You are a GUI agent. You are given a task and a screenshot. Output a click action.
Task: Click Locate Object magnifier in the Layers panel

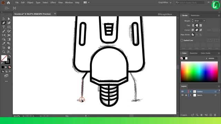197,115
